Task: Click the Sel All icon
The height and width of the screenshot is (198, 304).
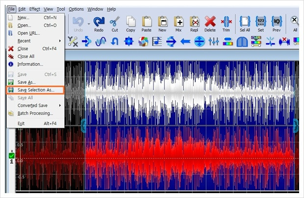Action: coord(245,24)
